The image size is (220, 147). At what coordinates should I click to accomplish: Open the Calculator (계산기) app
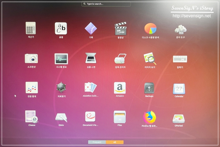coord(31,28)
